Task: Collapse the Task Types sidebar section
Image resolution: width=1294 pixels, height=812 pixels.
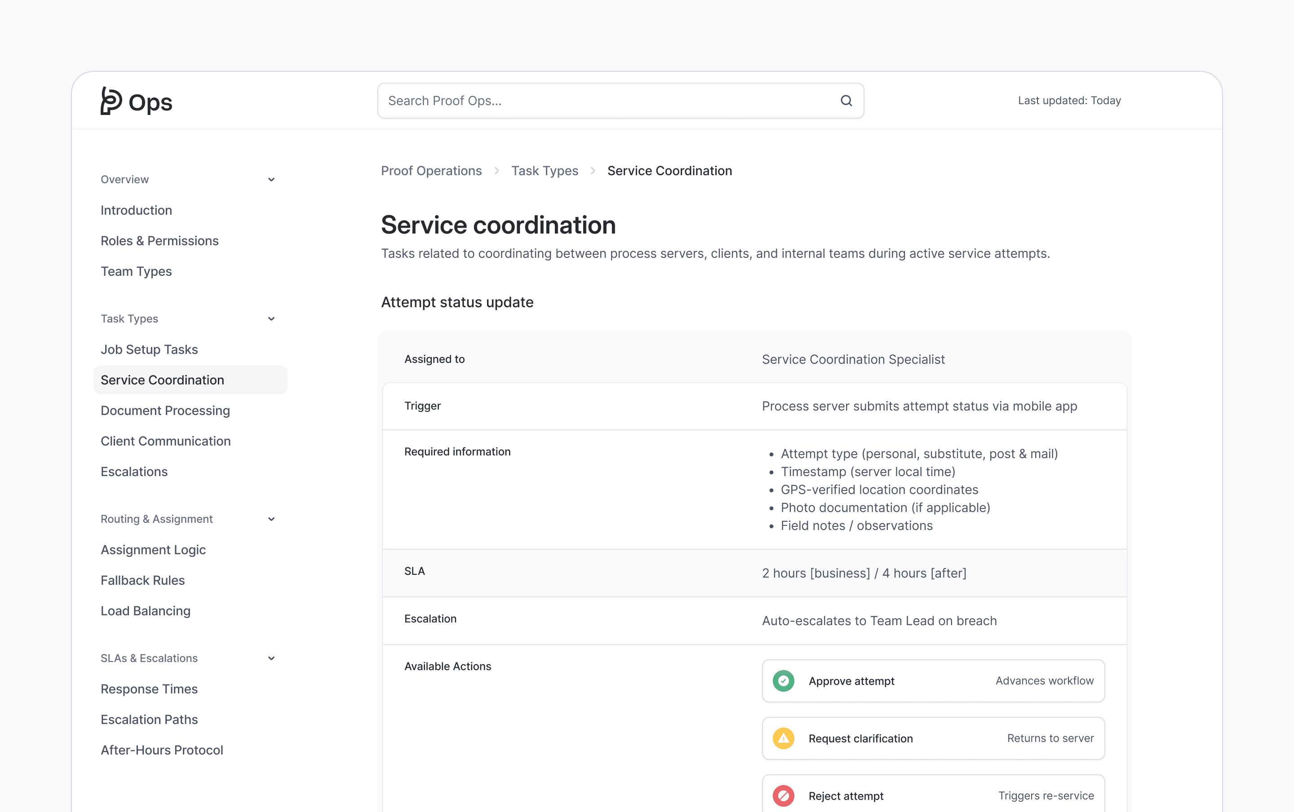Action: click(271, 318)
